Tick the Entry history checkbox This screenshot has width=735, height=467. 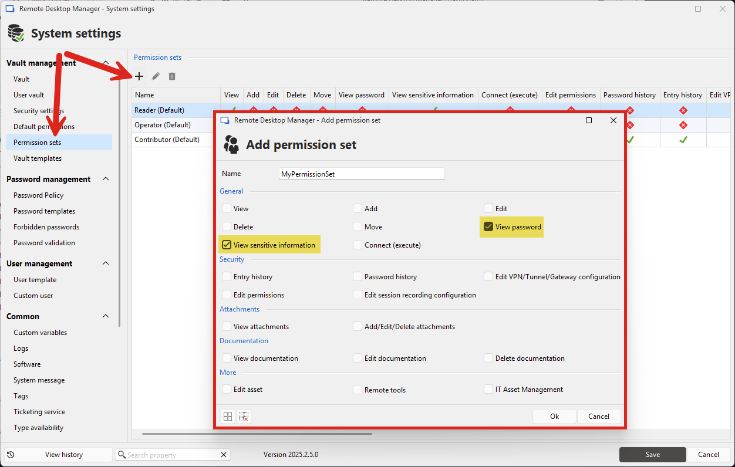tap(227, 277)
